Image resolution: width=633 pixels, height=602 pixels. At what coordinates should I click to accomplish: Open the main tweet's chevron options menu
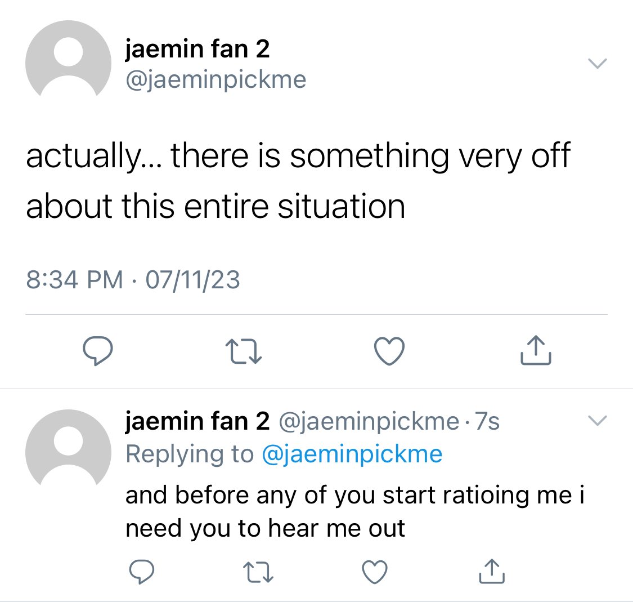[x=598, y=64]
